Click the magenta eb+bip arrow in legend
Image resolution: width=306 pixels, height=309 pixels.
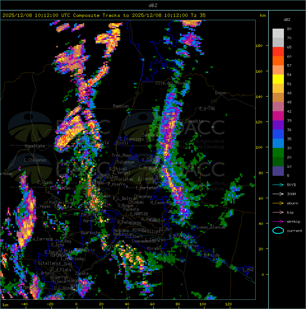[278, 222]
